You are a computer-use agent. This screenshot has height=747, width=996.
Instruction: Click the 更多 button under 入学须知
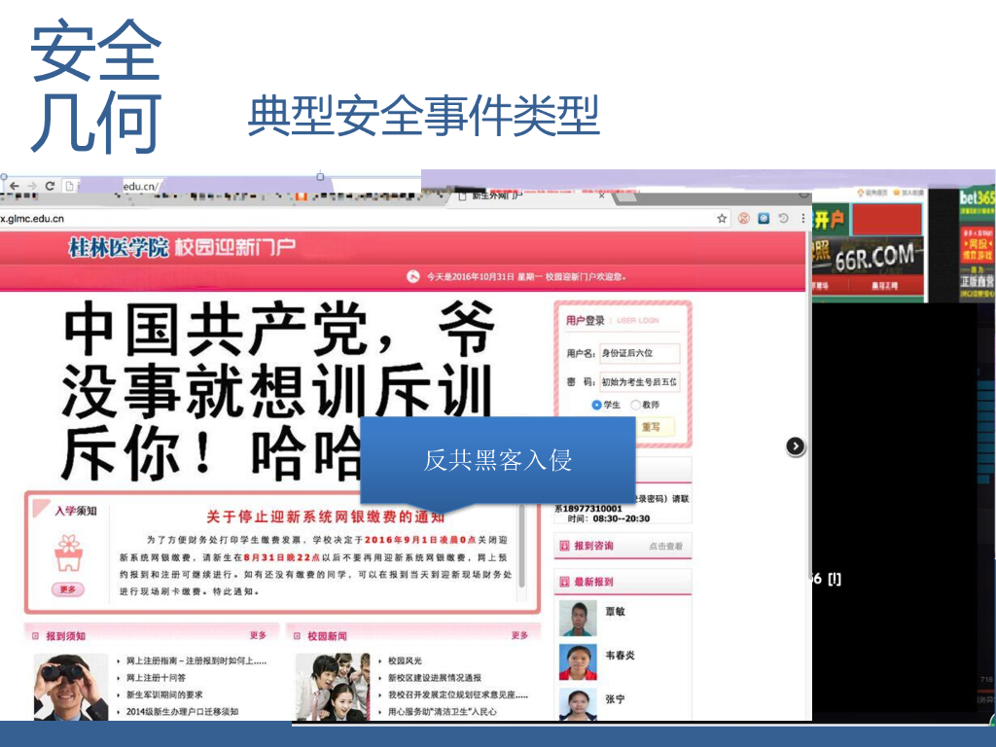point(68,589)
